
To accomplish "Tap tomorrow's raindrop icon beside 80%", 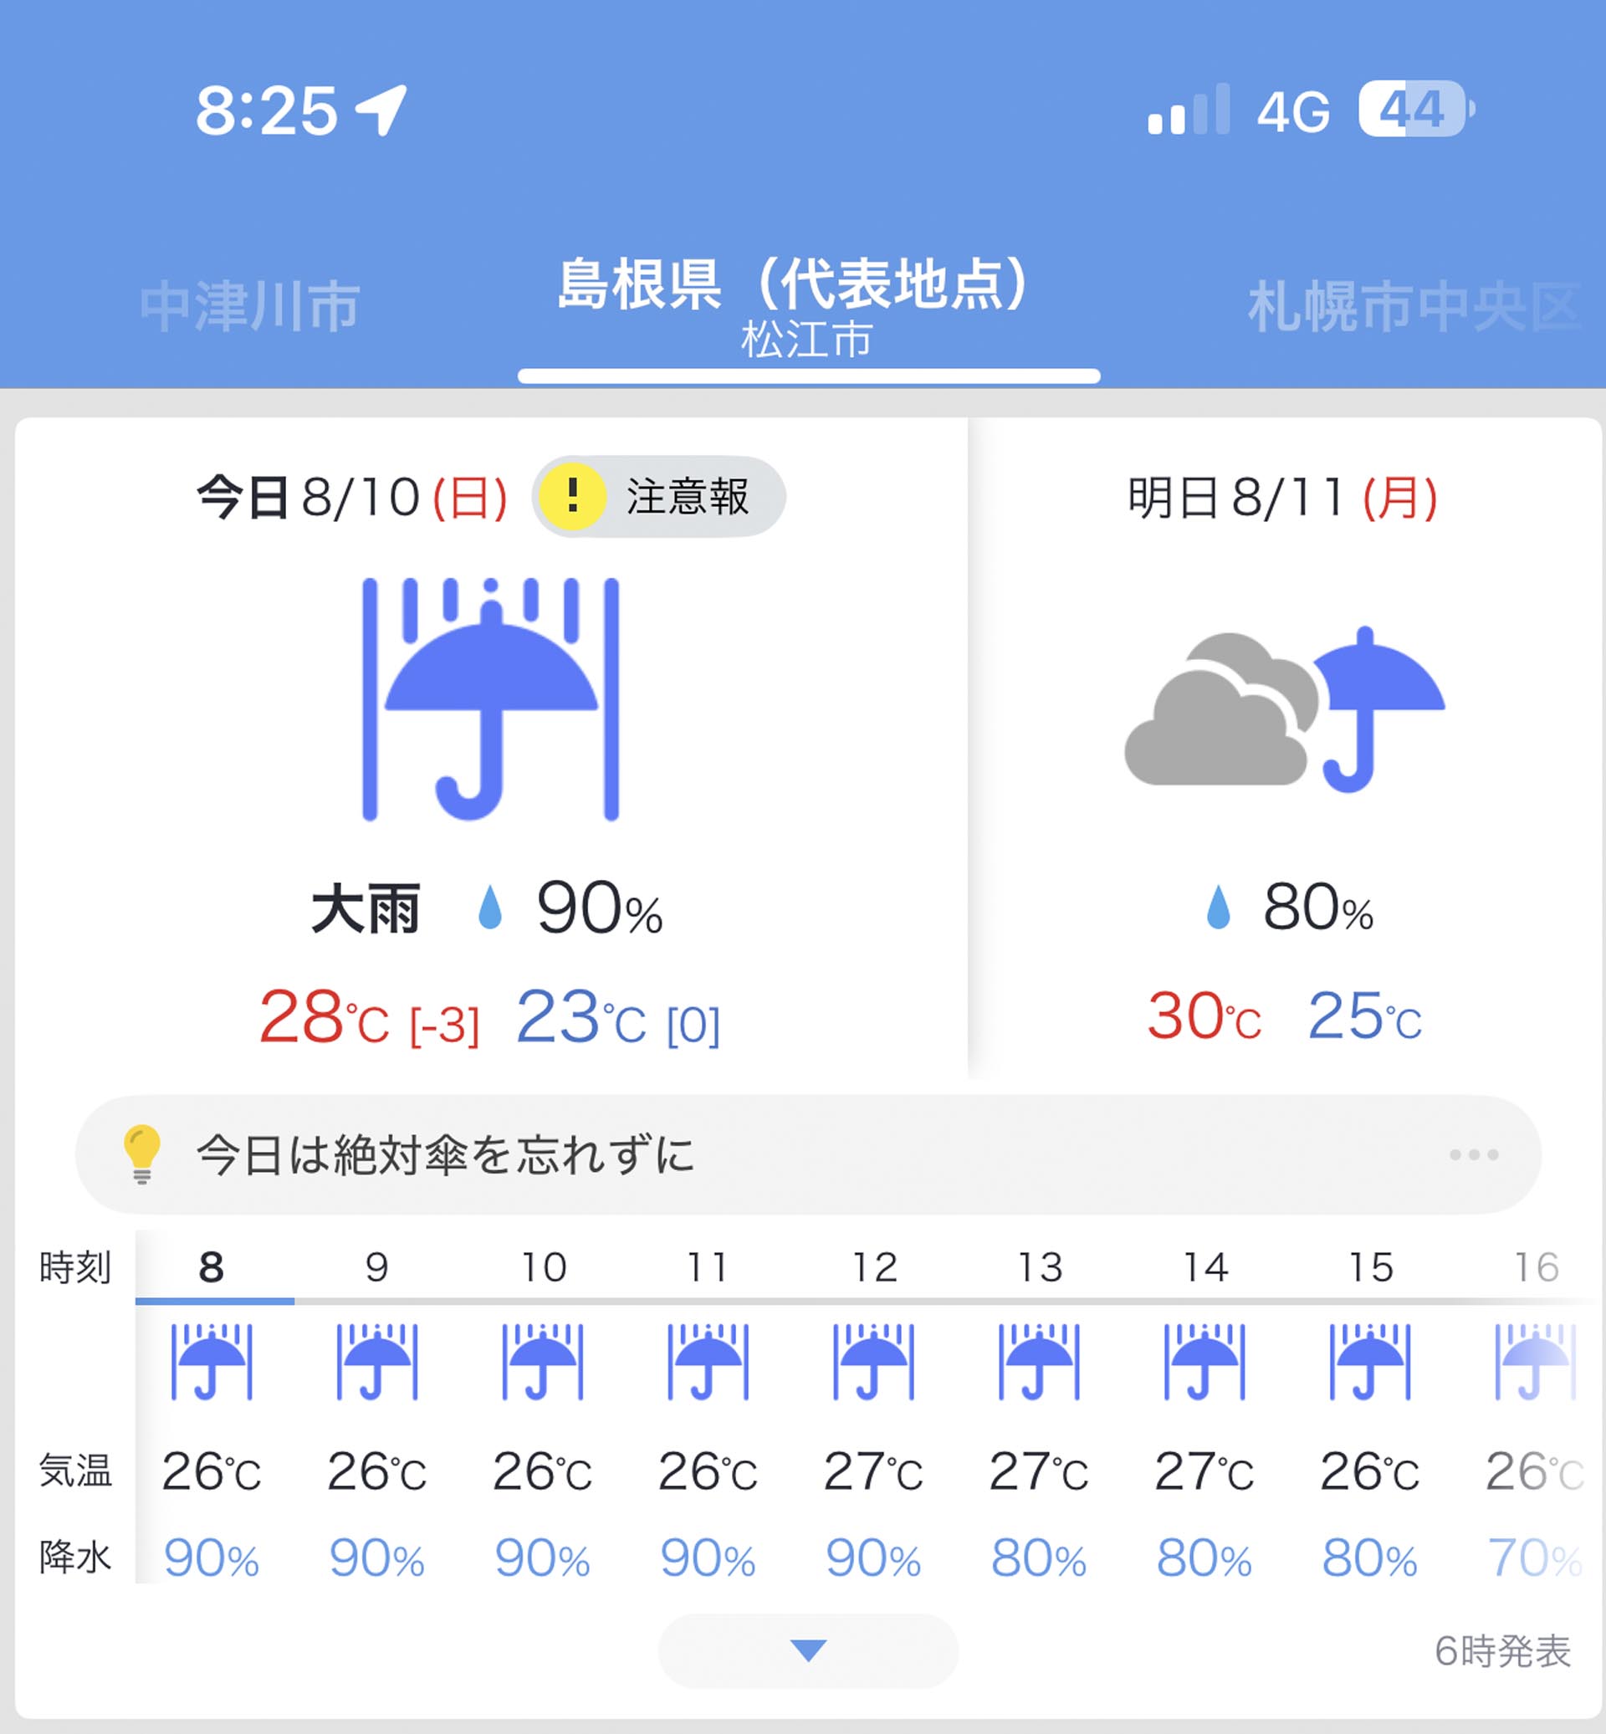I will (1219, 908).
